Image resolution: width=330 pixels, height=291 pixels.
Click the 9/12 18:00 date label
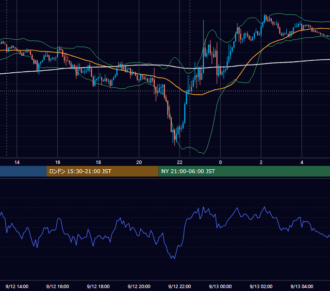click(x=99, y=286)
